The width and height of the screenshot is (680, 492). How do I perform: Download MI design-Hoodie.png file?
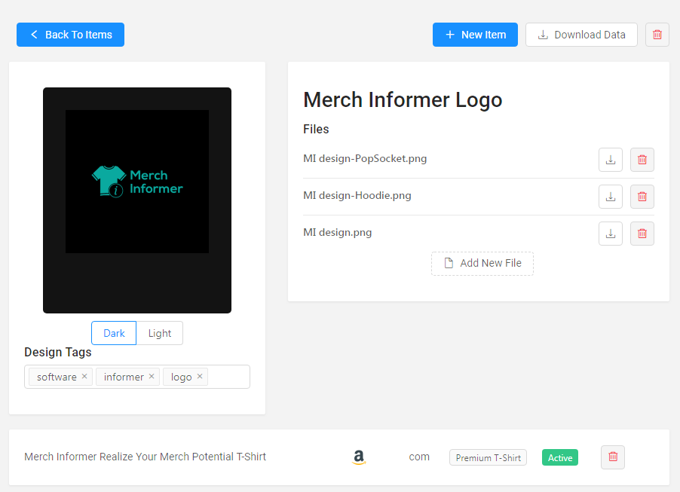pos(611,197)
